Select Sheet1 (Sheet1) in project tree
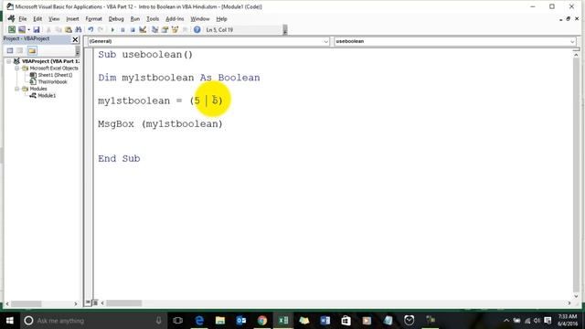This screenshot has height=329, width=585. coord(55,75)
